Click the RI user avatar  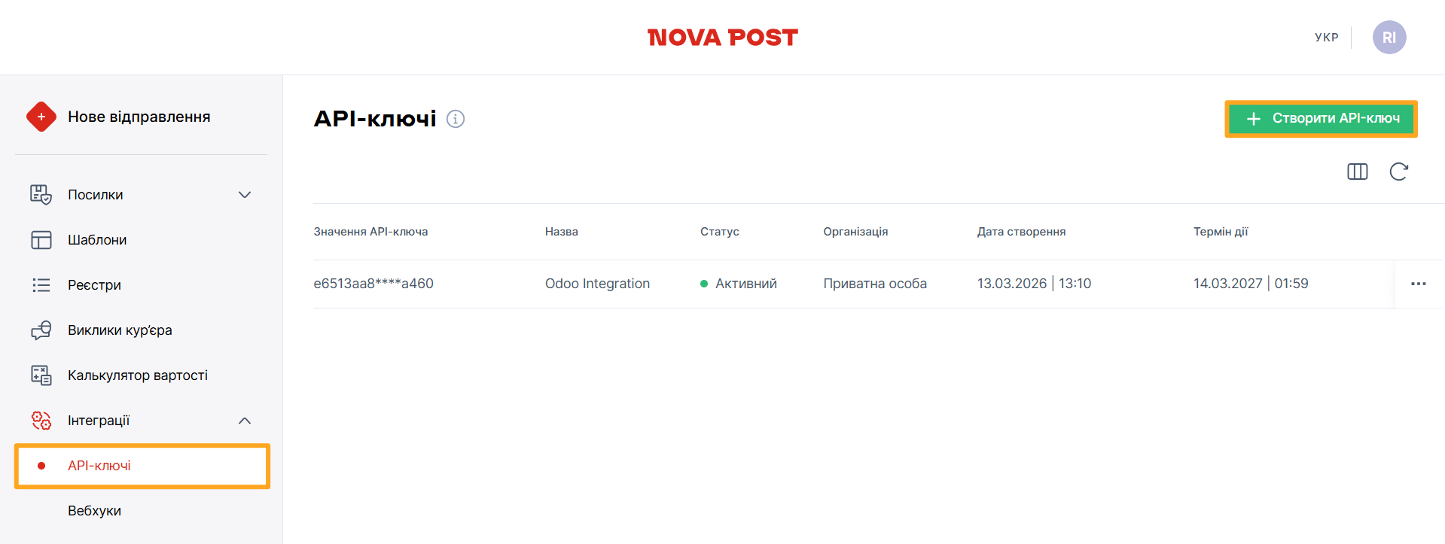pyautogui.click(x=1389, y=37)
